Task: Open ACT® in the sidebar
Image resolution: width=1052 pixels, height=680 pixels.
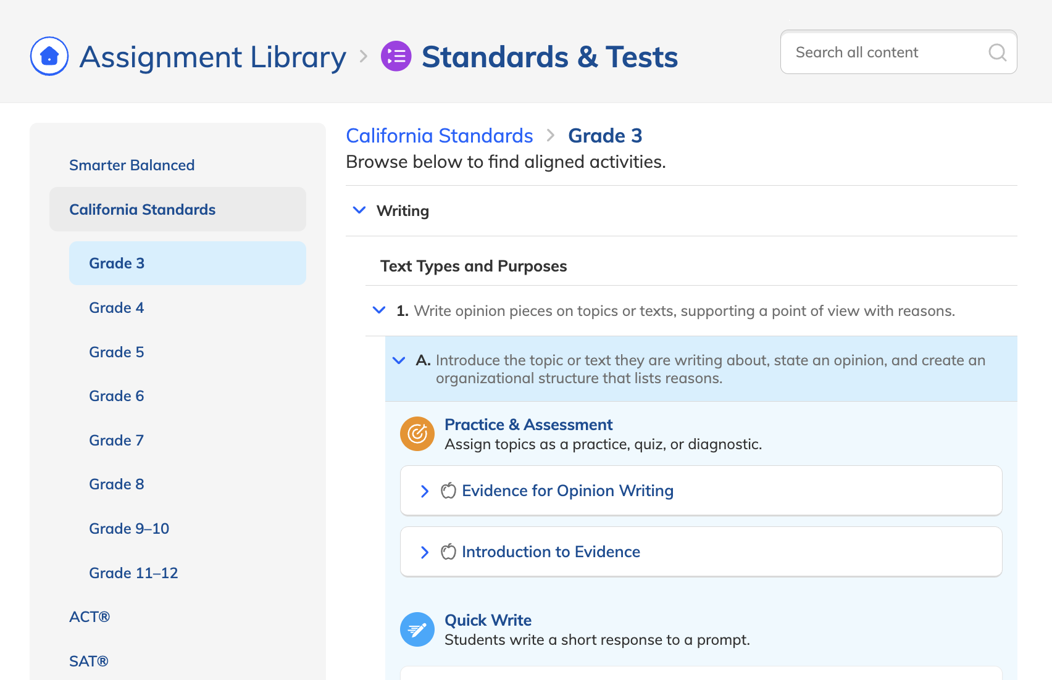Action: pyautogui.click(x=90, y=616)
